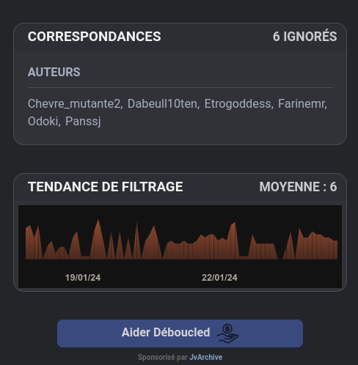Image resolution: width=358 pixels, height=365 pixels.
Task: Click the Sponsorisé par text
Action: pyautogui.click(x=163, y=357)
